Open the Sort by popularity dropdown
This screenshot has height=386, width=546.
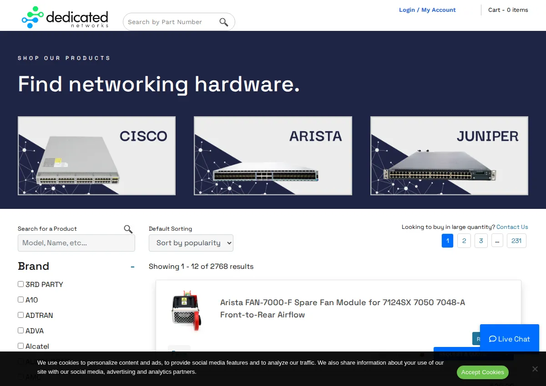pyautogui.click(x=191, y=243)
